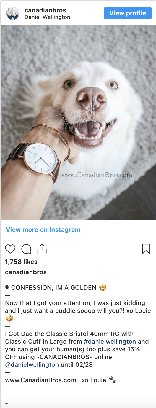Screen dimensions: 156x408
Task: Click the www.CanadianBros.com watermark on the photo
Action: coord(97,175)
